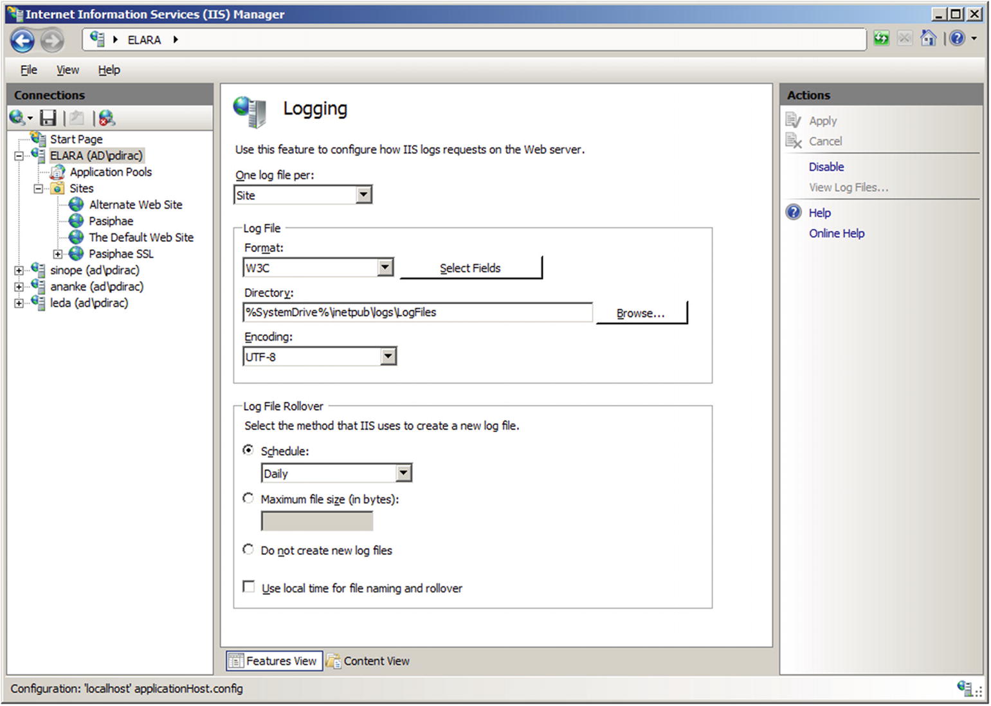Open the help question mark icon top right
The height and width of the screenshot is (706, 991).
[957, 39]
